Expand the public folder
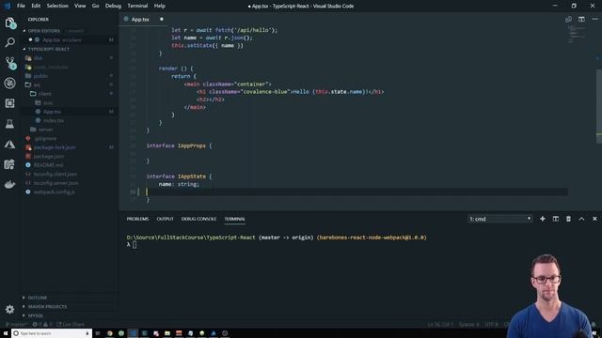Screen dimensions: 602x338 (40, 76)
